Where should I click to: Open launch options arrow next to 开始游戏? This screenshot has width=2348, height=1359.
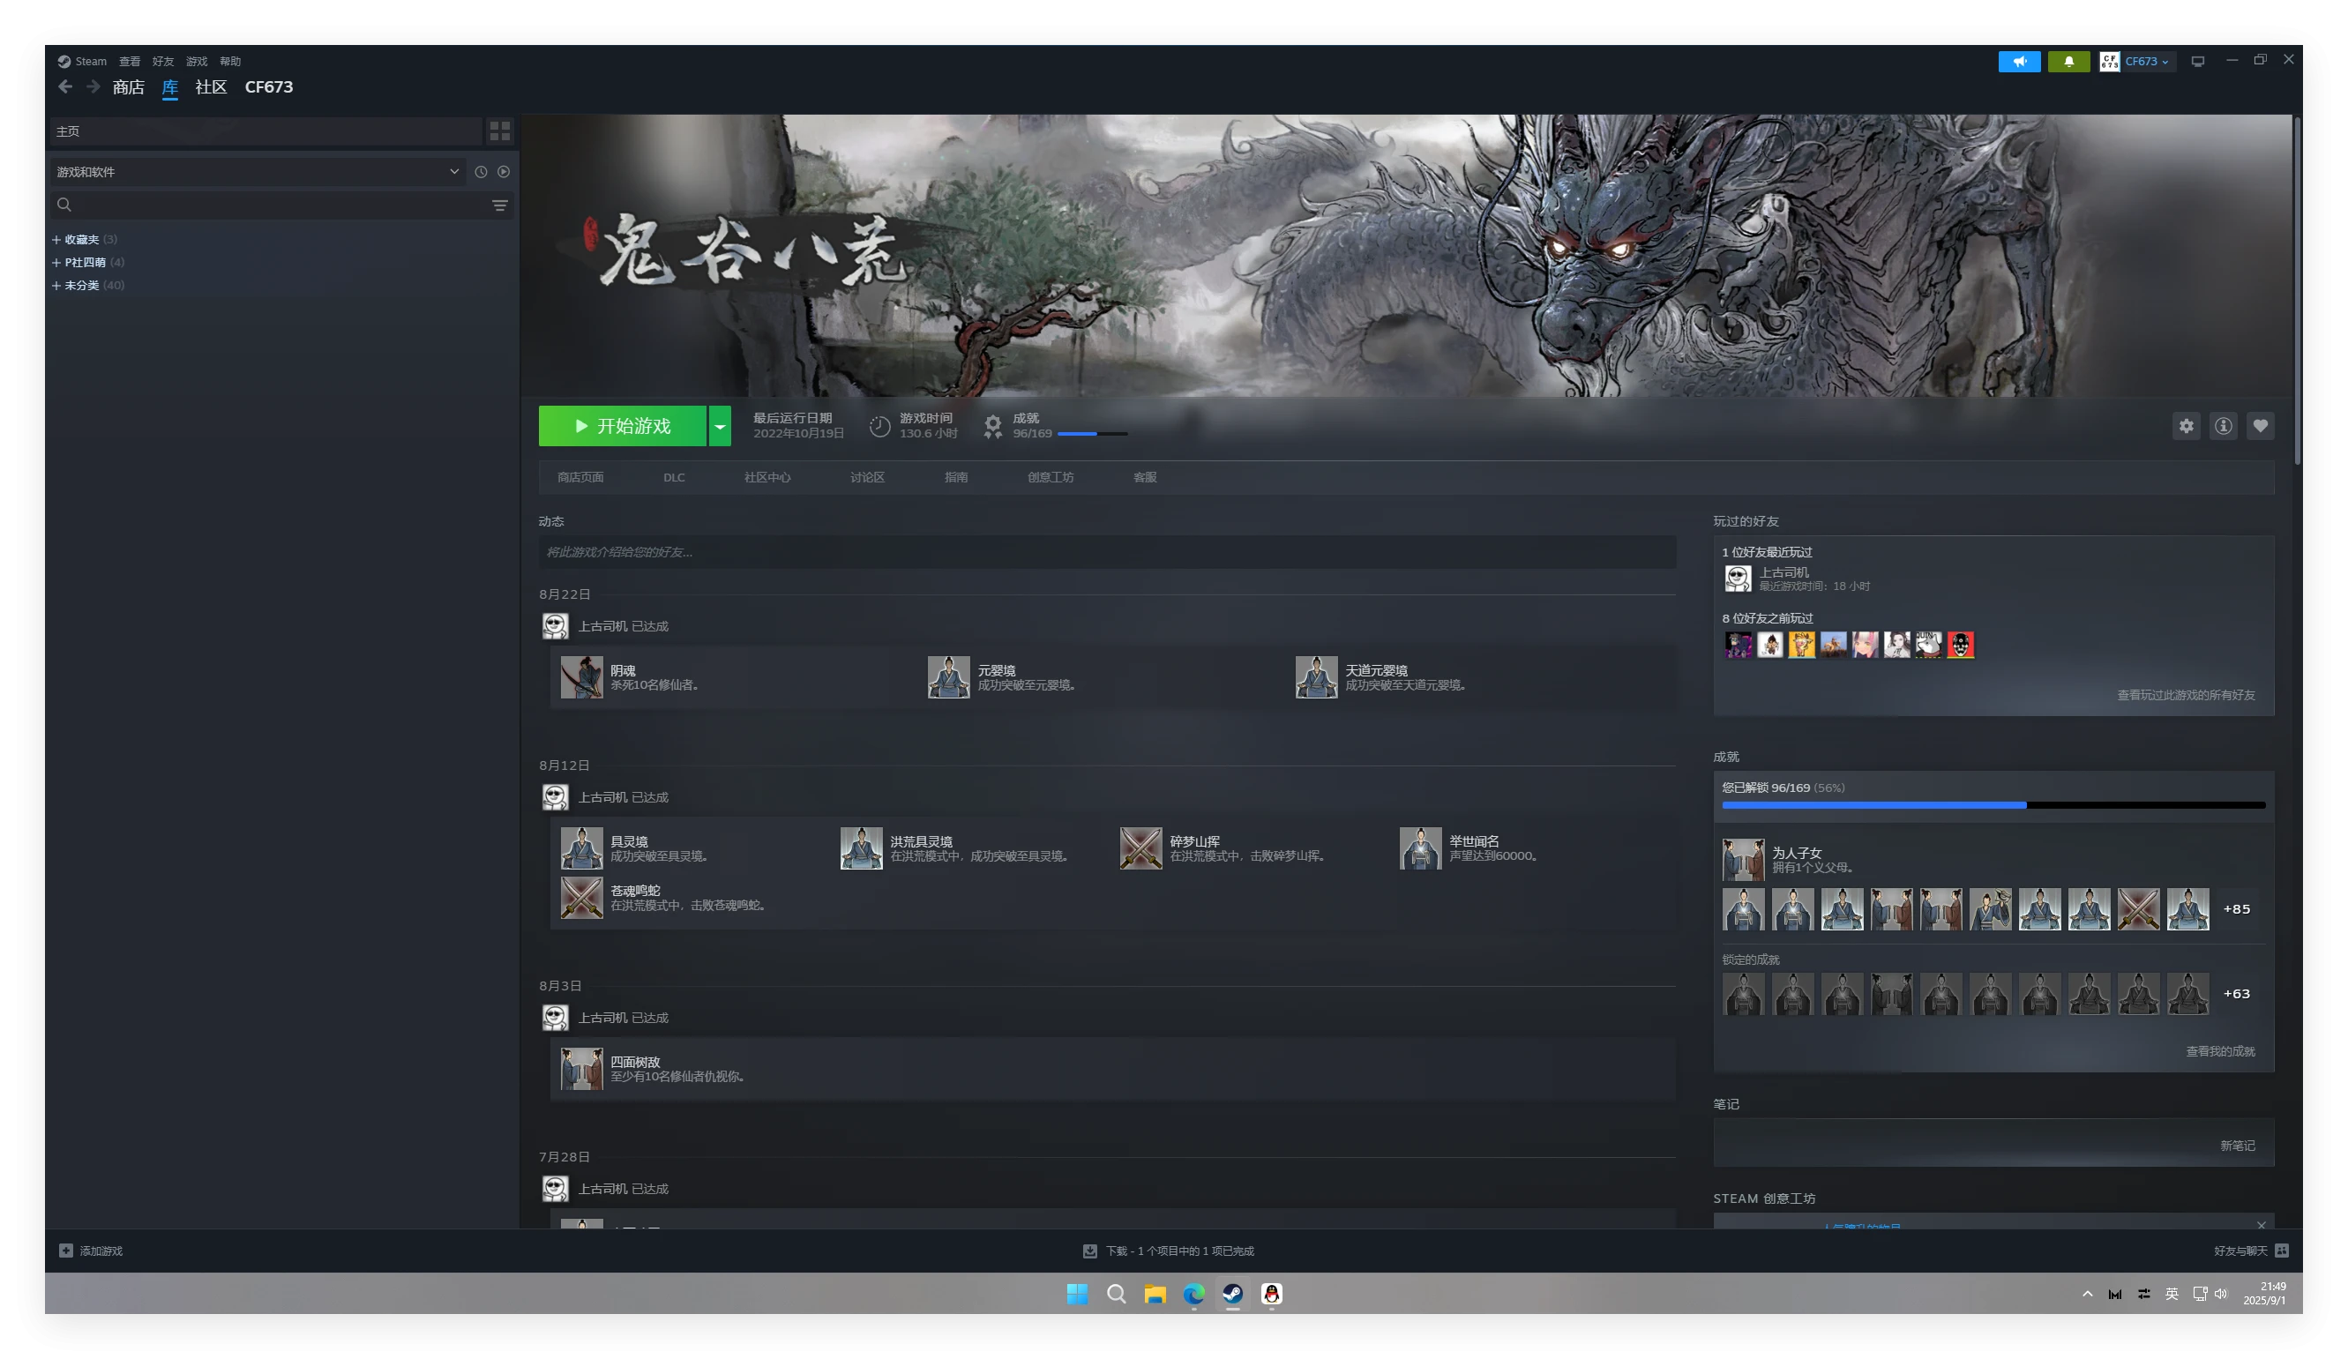pyautogui.click(x=720, y=427)
